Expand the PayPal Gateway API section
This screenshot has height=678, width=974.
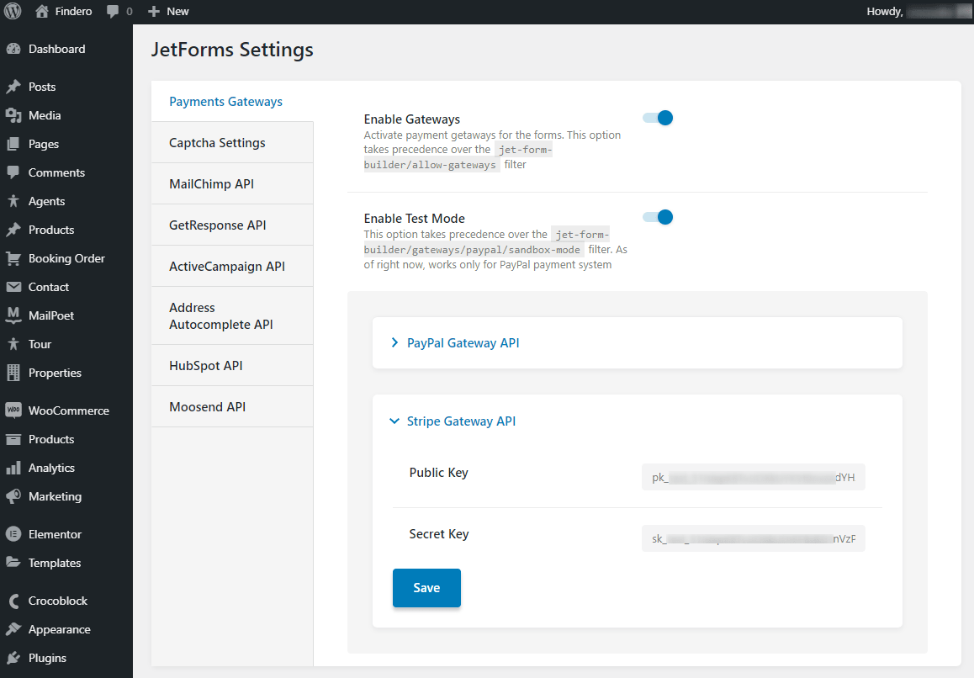[463, 343]
